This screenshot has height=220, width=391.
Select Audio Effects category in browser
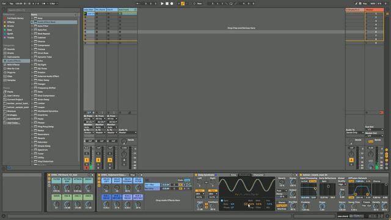(16, 61)
